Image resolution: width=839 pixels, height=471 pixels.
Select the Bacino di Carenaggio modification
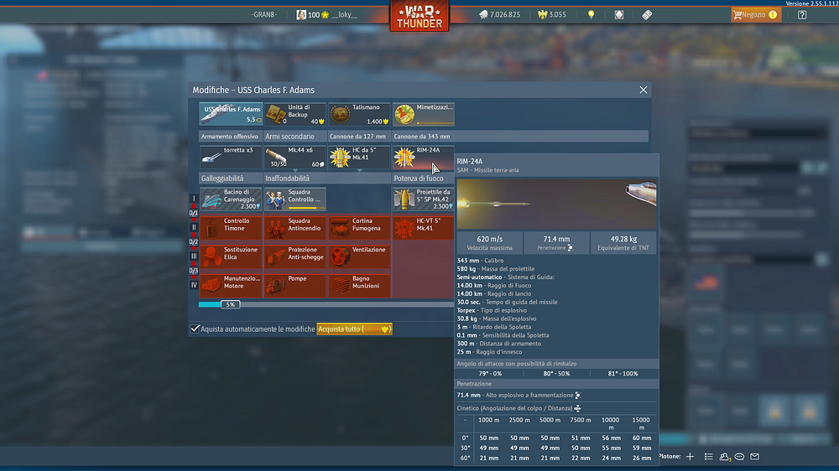(x=231, y=199)
